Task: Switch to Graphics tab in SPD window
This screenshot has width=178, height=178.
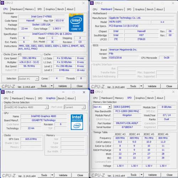Action: coord(140,98)
